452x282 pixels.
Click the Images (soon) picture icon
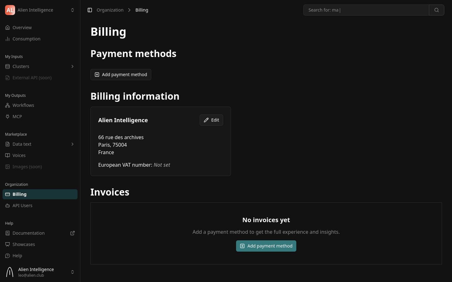tap(8, 167)
